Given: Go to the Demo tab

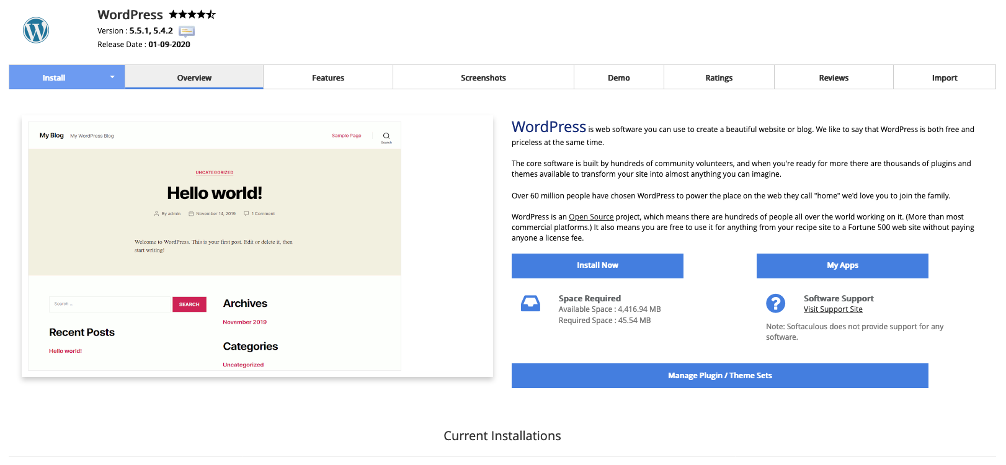Looking at the screenshot, I should (x=619, y=77).
